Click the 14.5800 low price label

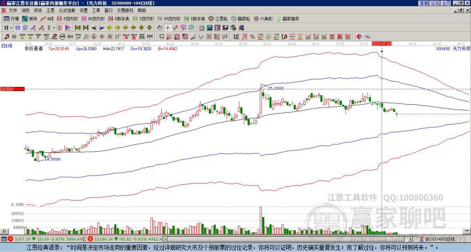coord(52,159)
